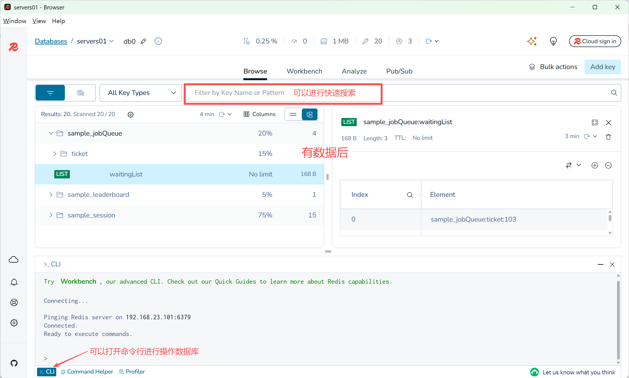This screenshot has width=629, height=378.
Task: Click the pencil icon to edit database alias
Action: (x=143, y=41)
